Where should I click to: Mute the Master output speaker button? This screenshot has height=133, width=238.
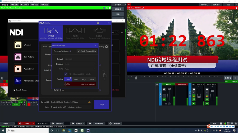click(x=164, y=99)
